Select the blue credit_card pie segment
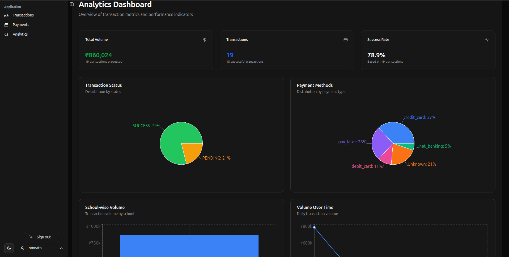This screenshot has height=257, width=509. tap(397, 133)
